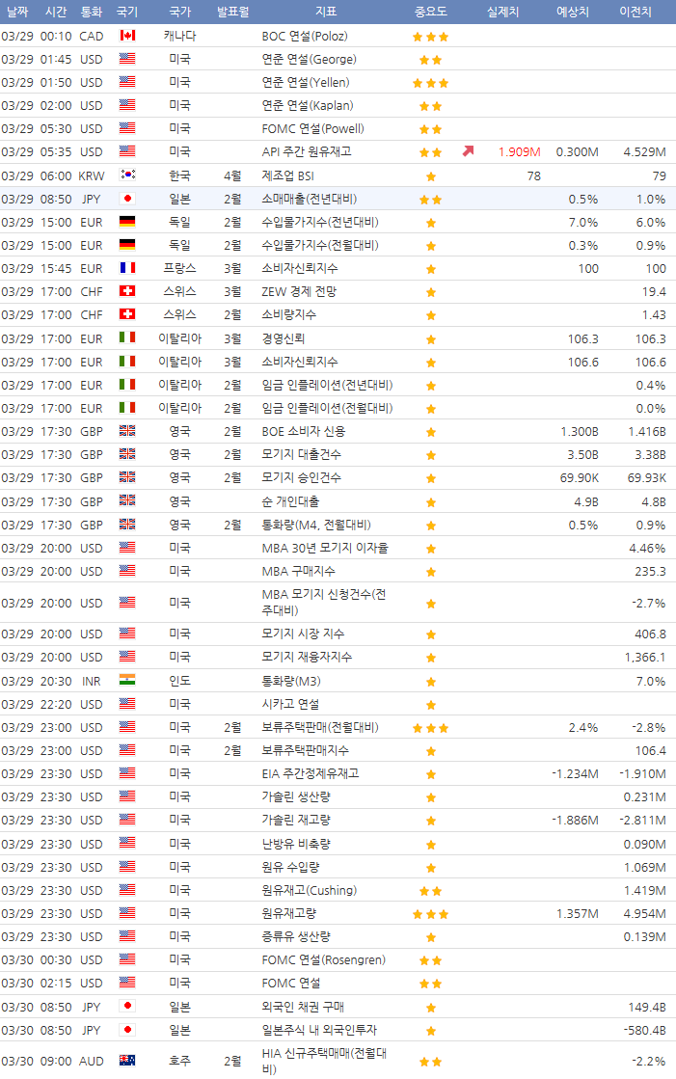The width and height of the screenshot is (676, 1079).
Task: Click the Canada flag in the BOC 연설(Poloz) row
Action: [127, 36]
